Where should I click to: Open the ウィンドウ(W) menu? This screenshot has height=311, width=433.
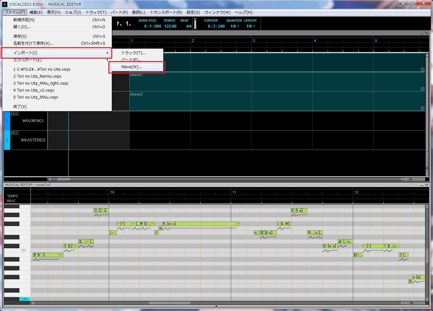[217, 12]
